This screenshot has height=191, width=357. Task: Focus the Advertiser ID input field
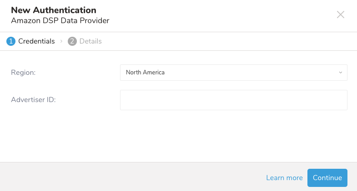[x=233, y=100]
